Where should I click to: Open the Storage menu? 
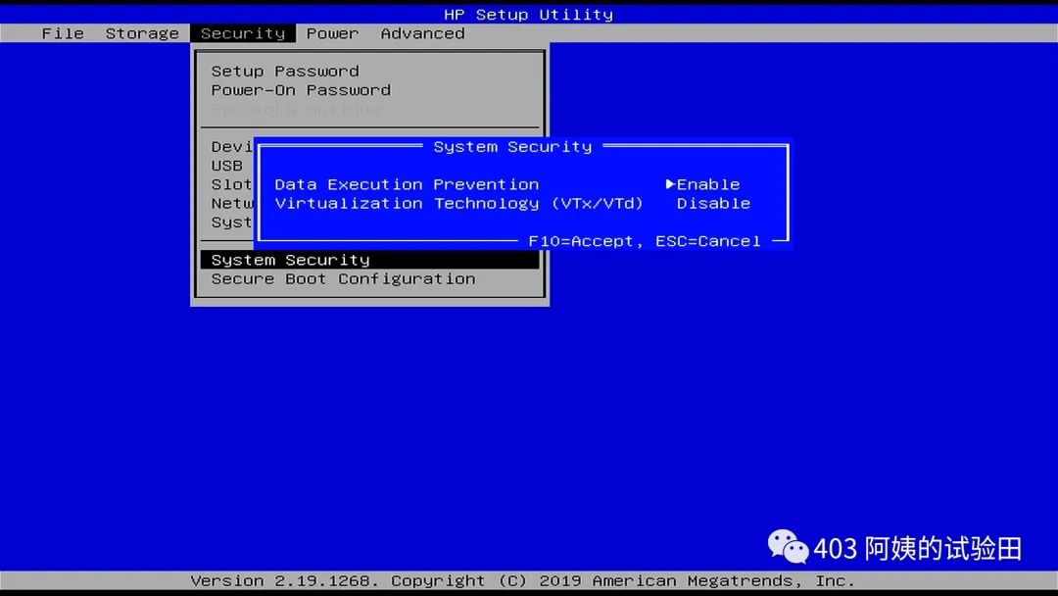142,33
